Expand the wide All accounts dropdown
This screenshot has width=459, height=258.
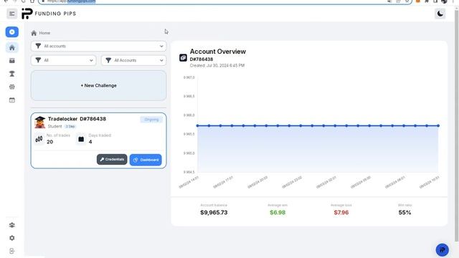(x=99, y=46)
